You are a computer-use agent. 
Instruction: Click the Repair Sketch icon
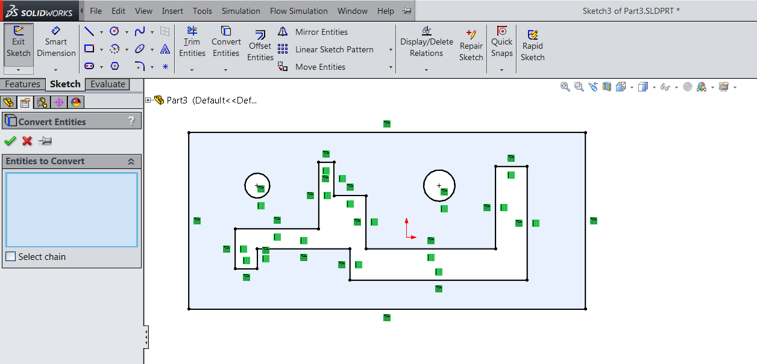tap(471, 46)
